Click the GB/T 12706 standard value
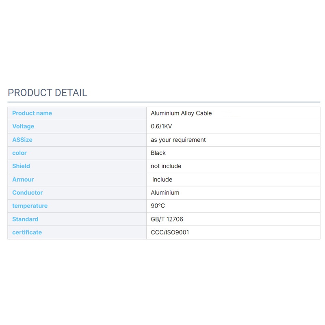 point(167,219)
